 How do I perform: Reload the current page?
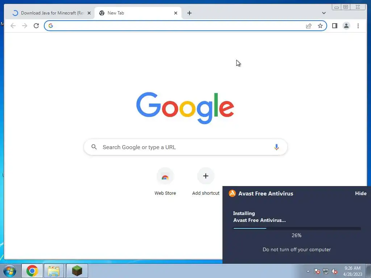[x=36, y=26]
